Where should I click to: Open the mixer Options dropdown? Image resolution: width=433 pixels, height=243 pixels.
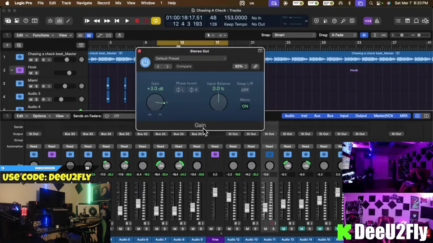point(41,116)
